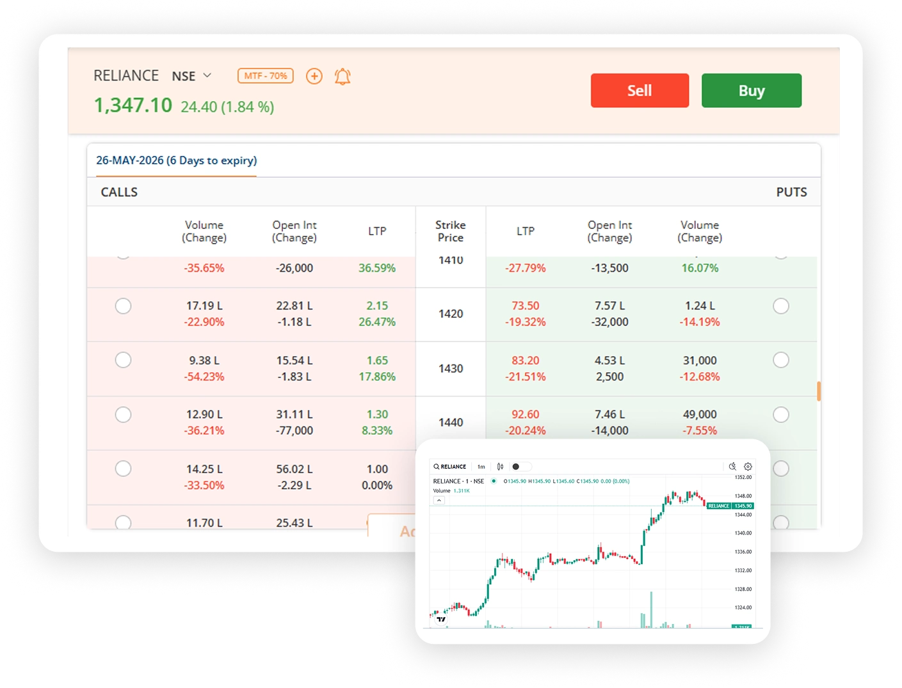Click Volume 1.311K in chart legend
The height and width of the screenshot is (688, 902).
tap(451, 491)
